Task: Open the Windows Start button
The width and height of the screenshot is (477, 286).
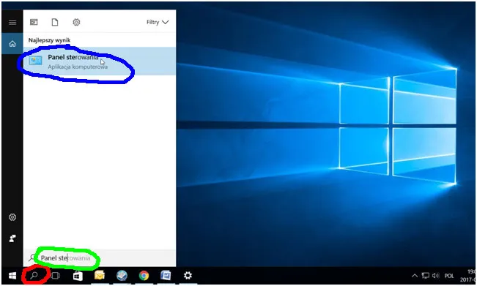Action: point(12,276)
